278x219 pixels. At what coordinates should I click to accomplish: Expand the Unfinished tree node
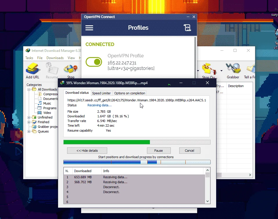[x=29, y=117]
